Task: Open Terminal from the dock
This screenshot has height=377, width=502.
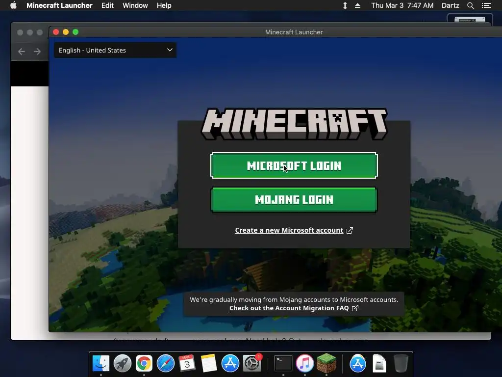Action: click(x=283, y=363)
